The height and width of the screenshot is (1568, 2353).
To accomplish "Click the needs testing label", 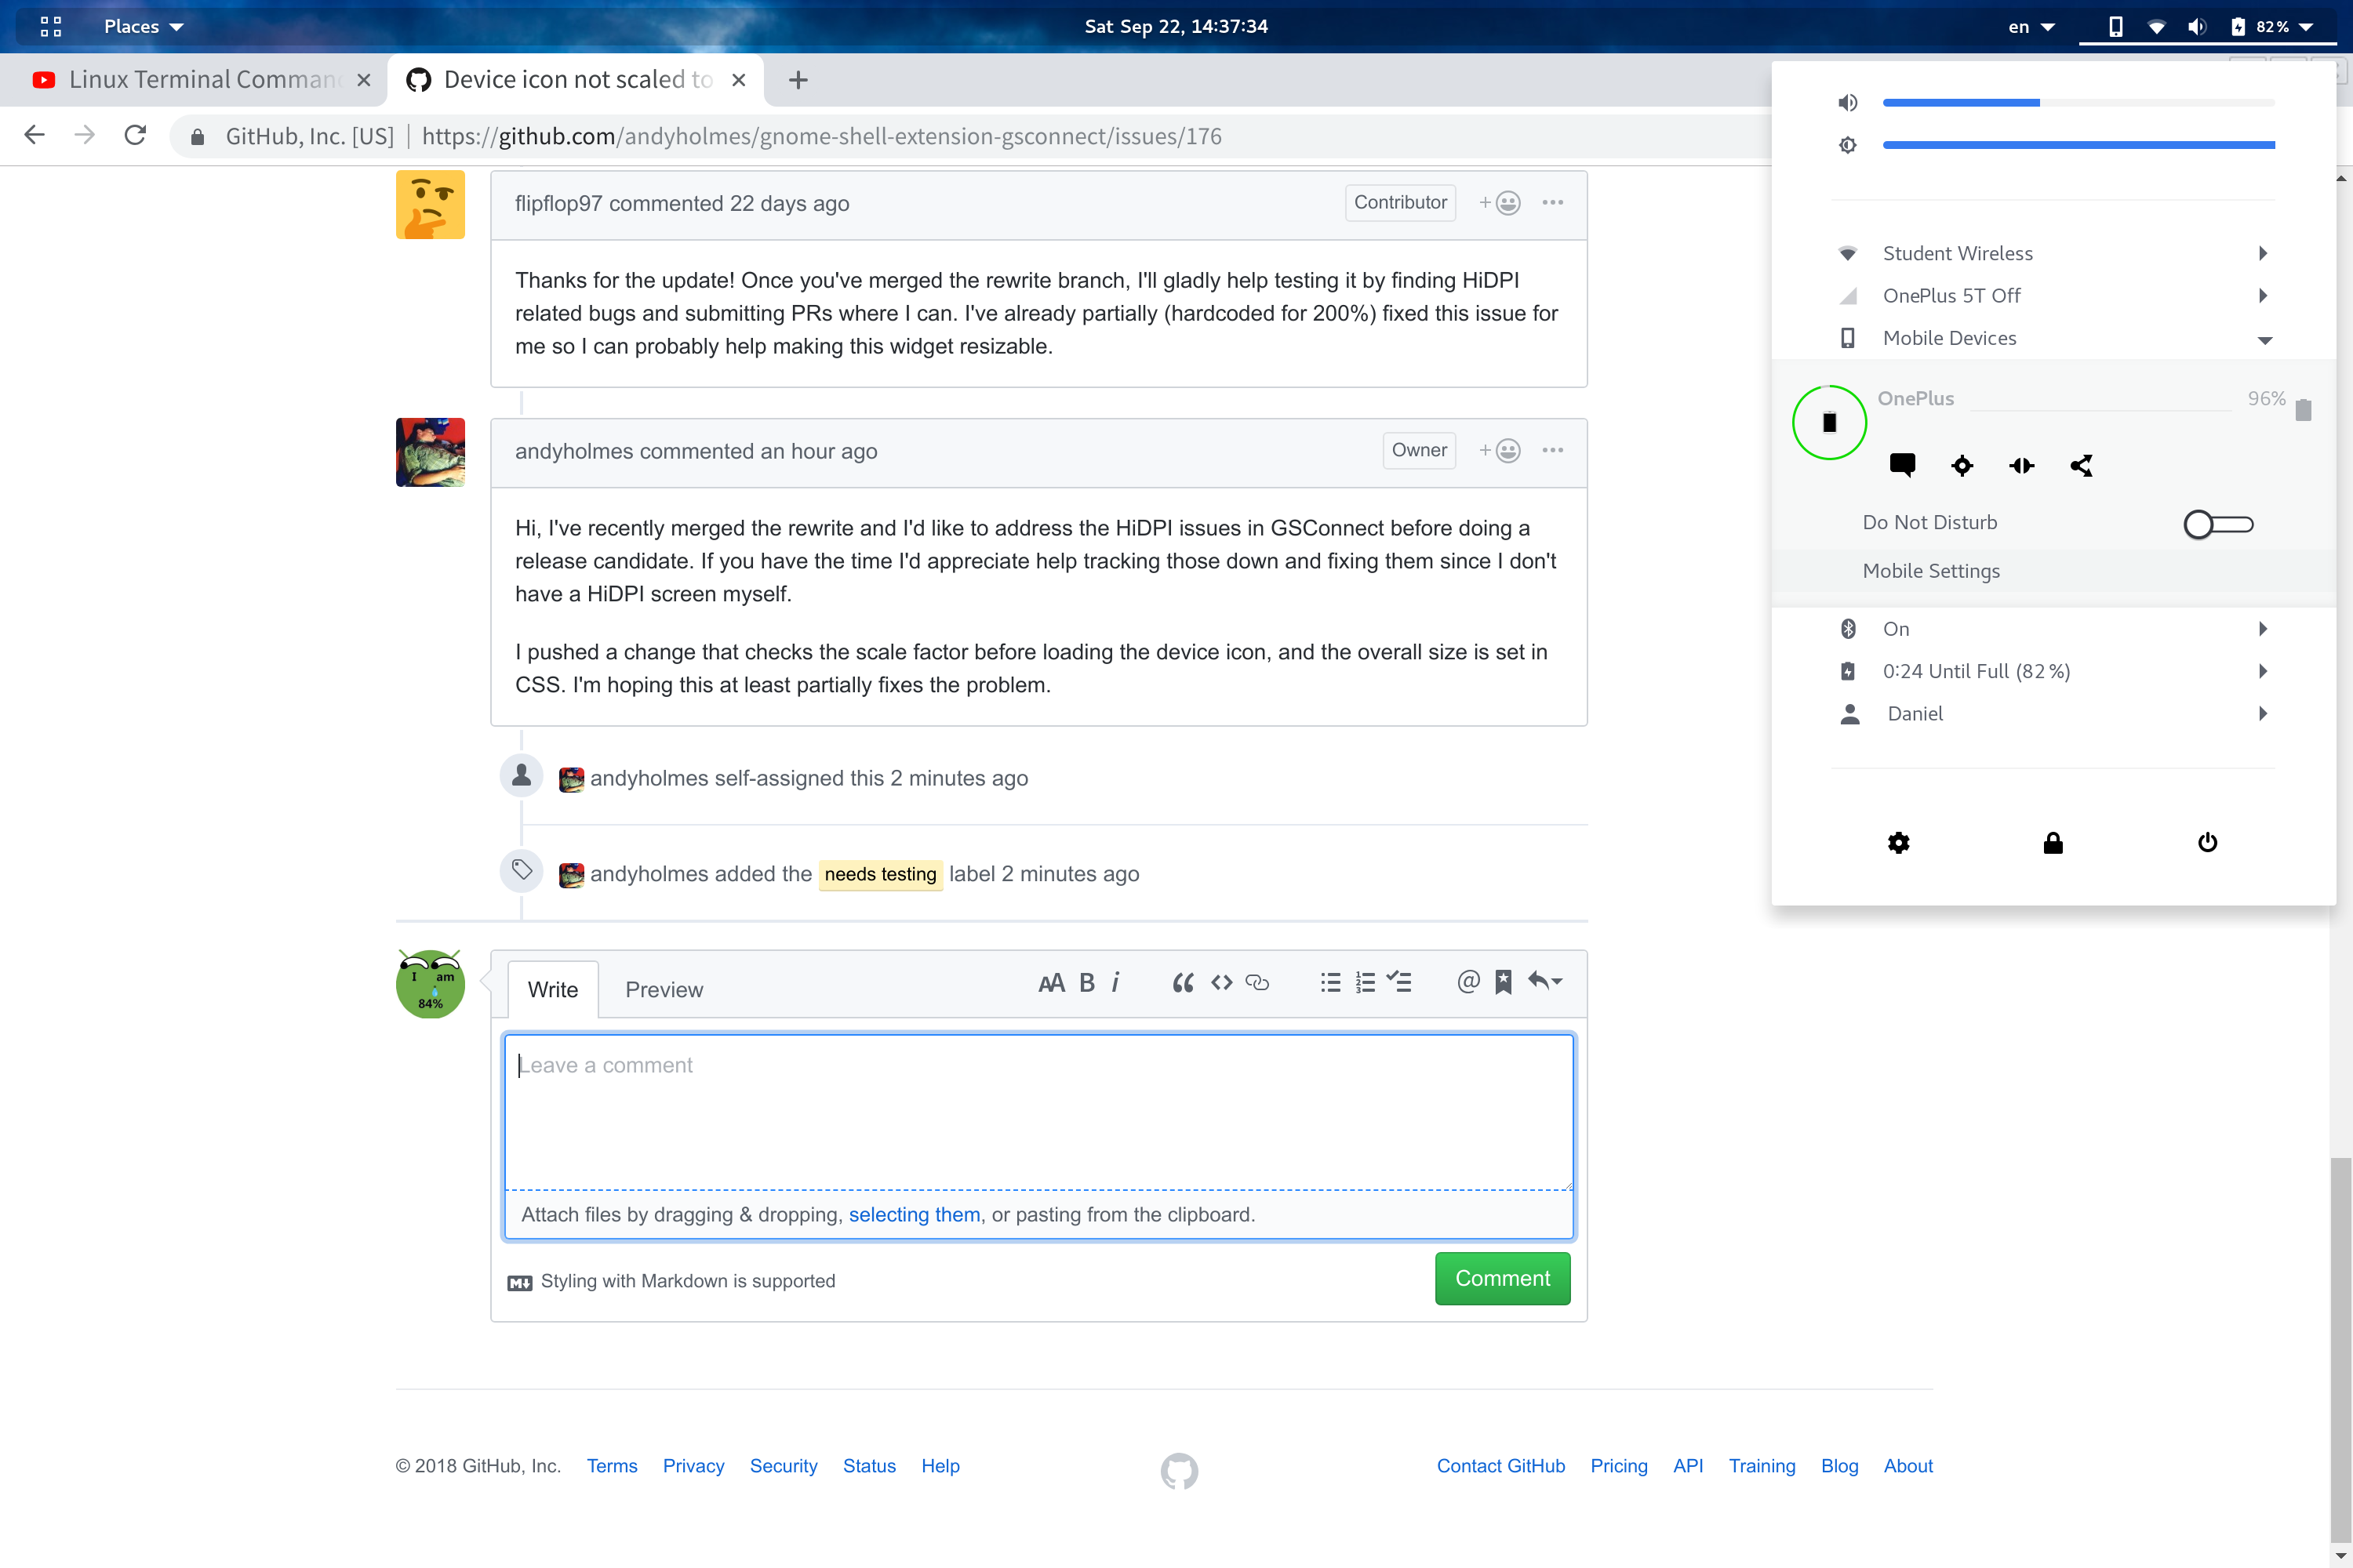I will tap(880, 874).
